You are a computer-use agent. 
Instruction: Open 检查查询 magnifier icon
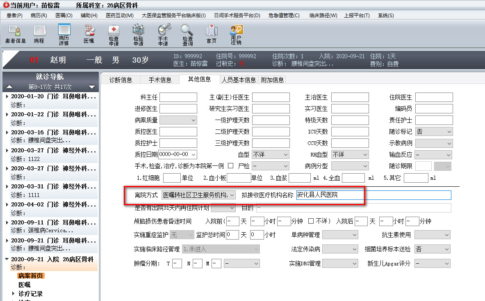pos(187,34)
